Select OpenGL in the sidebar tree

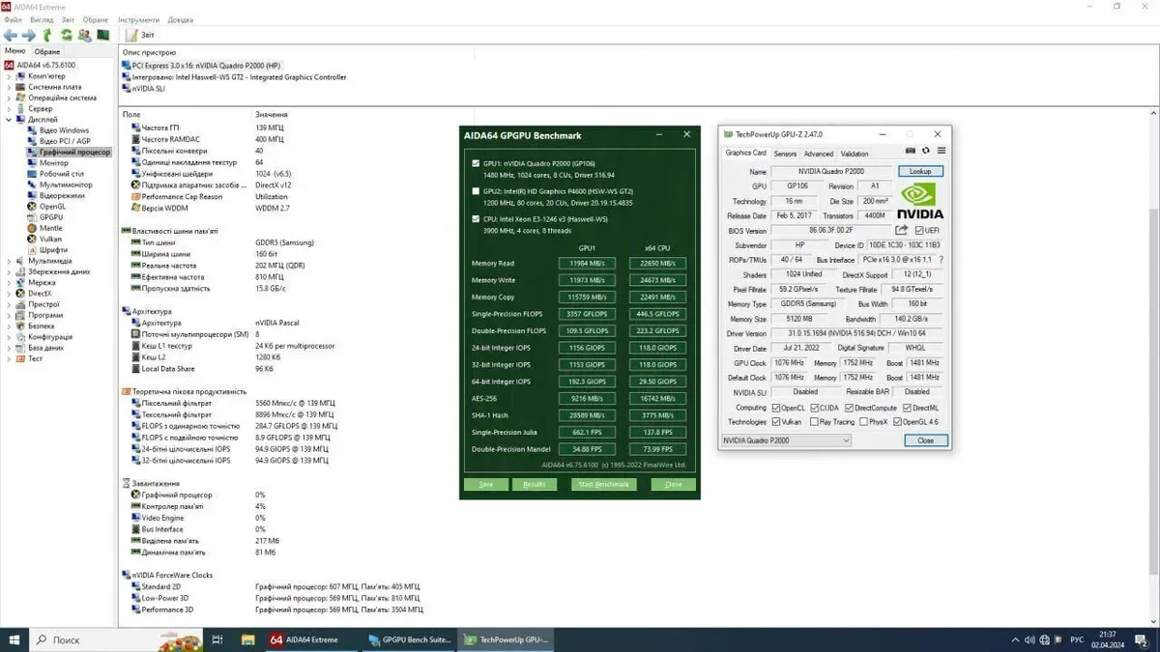pos(52,206)
